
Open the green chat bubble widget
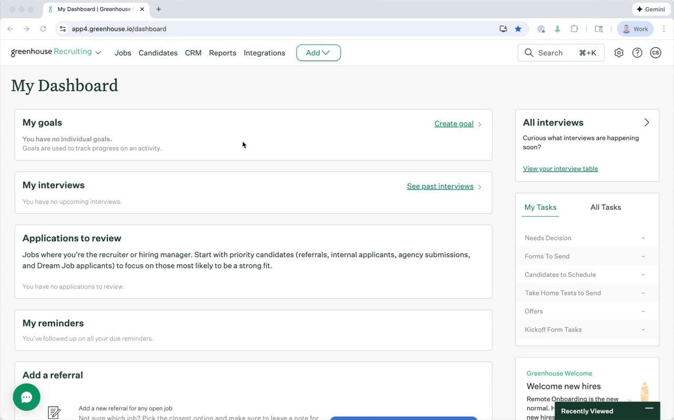click(27, 397)
